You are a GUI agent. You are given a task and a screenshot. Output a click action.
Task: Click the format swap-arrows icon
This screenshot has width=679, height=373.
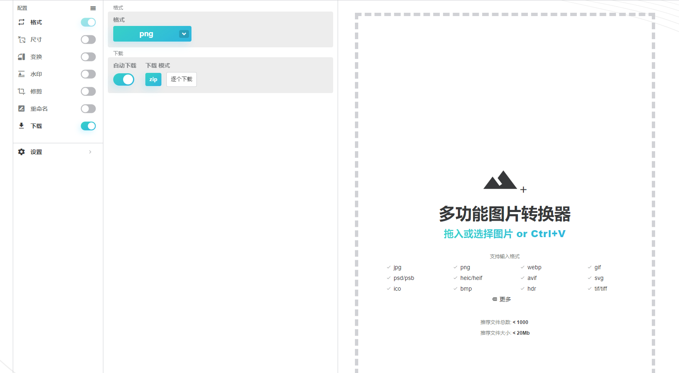[21, 22]
